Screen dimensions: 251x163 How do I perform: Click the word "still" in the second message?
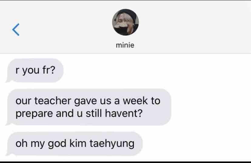[94, 113]
